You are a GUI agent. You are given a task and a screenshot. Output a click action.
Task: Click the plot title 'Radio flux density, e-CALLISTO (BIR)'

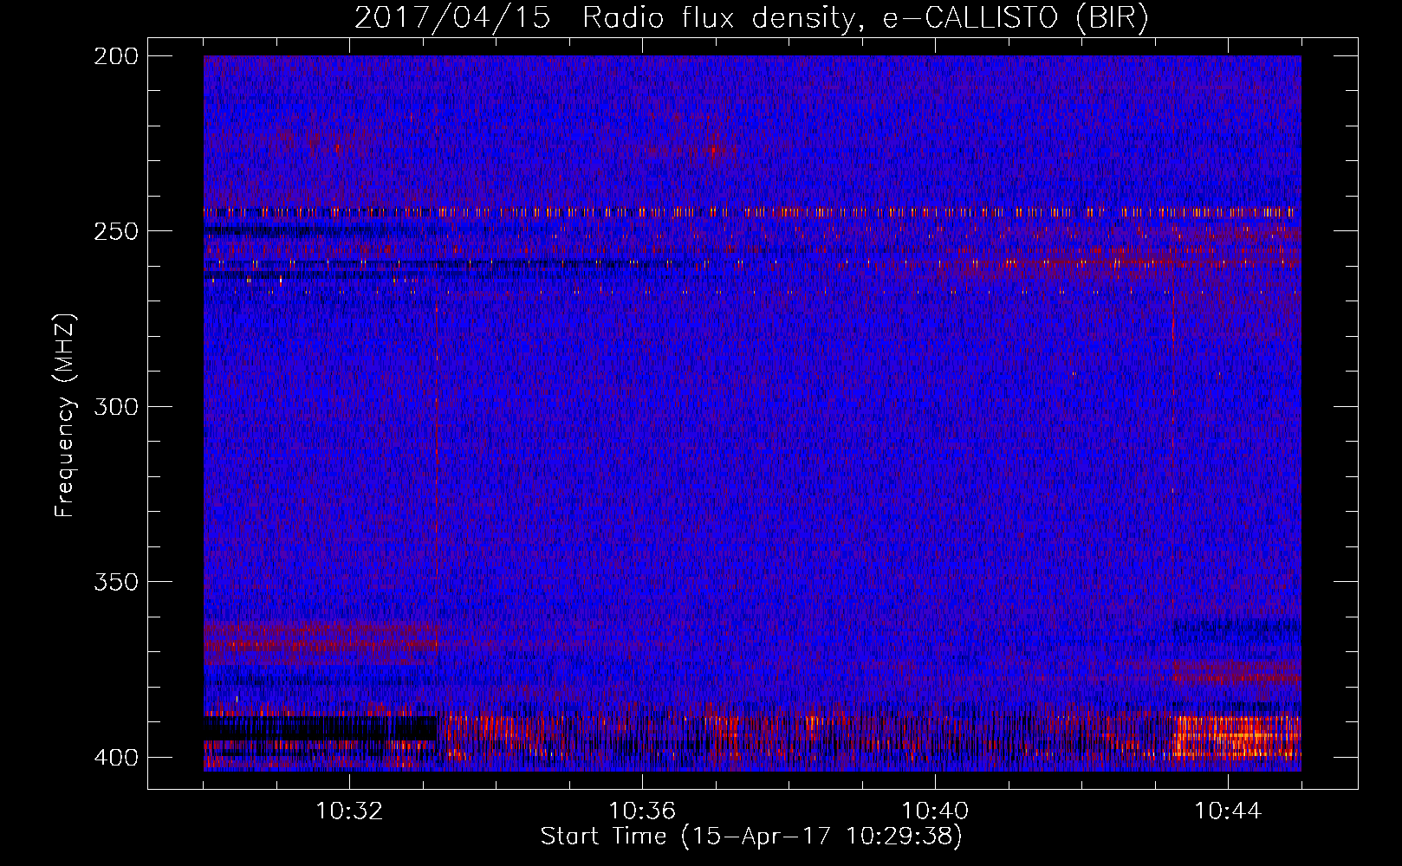[x=865, y=18]
